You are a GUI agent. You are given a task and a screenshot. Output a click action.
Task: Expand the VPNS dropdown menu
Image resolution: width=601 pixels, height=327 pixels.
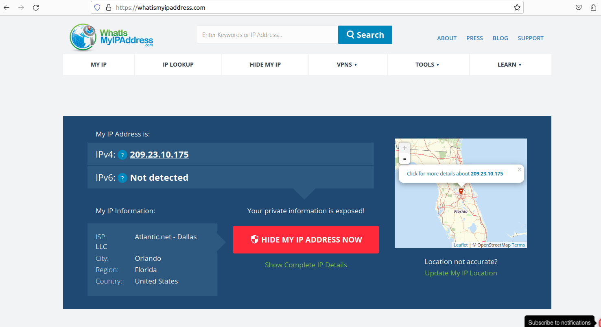click(347, 65)
